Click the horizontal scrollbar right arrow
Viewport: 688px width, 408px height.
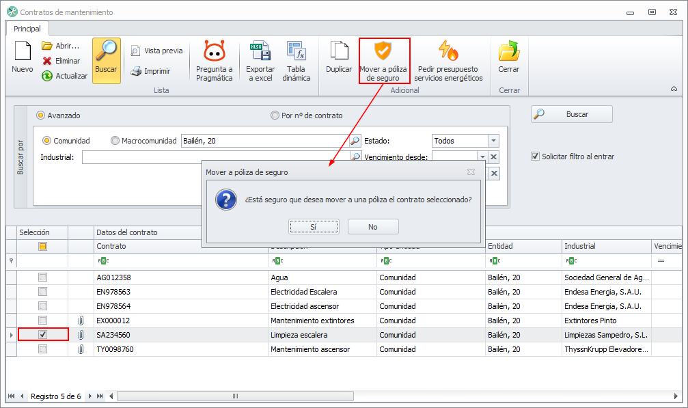tap(676, 396)
